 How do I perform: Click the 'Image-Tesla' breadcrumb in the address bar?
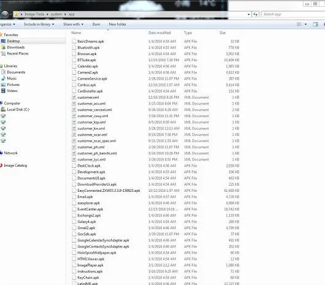[34, 14]
